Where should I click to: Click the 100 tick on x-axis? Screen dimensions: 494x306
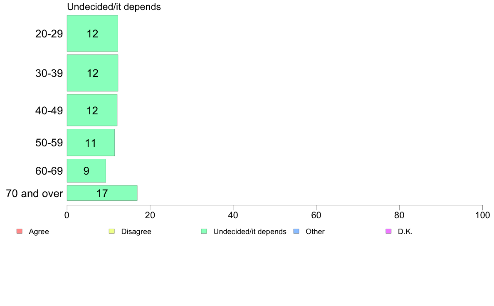[x=482, y=215]
